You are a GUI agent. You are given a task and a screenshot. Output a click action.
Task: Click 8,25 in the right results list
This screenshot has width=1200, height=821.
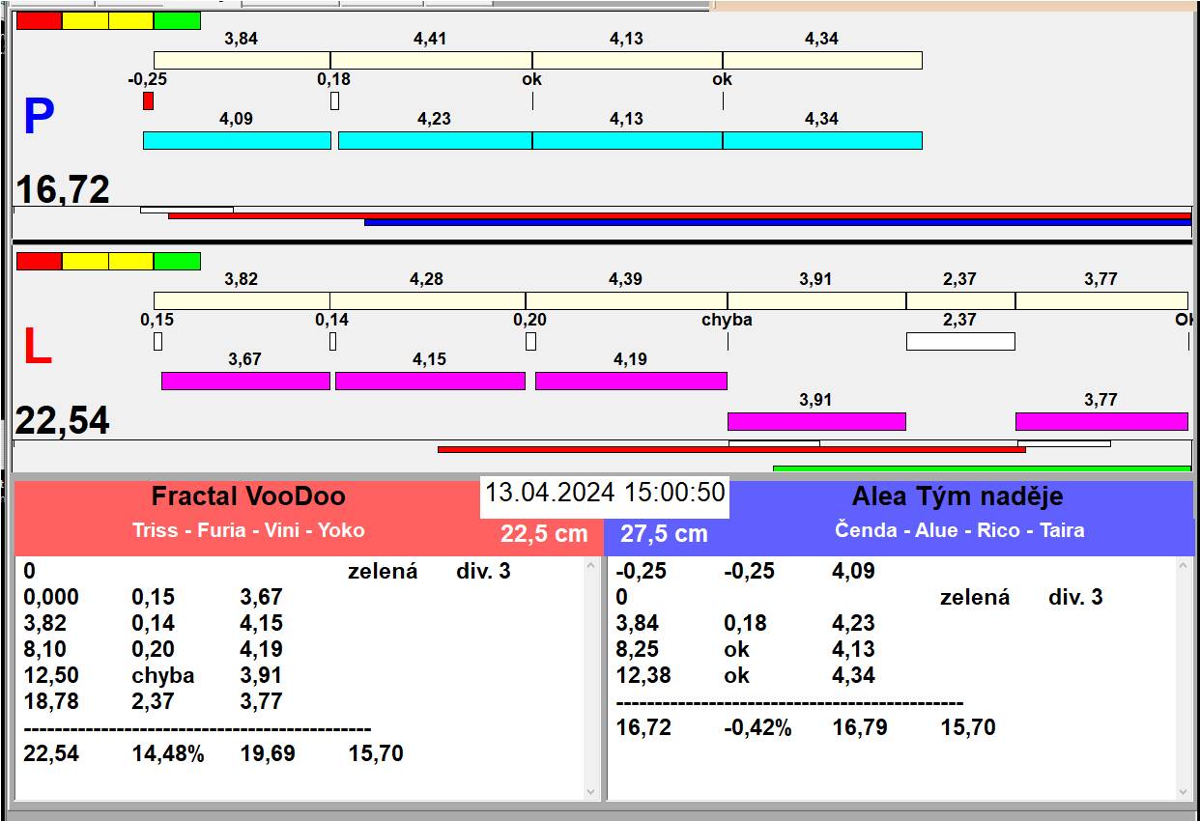pyautogui.click(x=638, y=650)
